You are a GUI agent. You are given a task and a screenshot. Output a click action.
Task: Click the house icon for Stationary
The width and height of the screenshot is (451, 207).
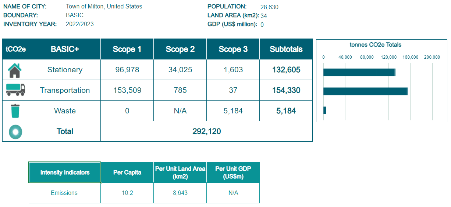click(x=15, y=70)
